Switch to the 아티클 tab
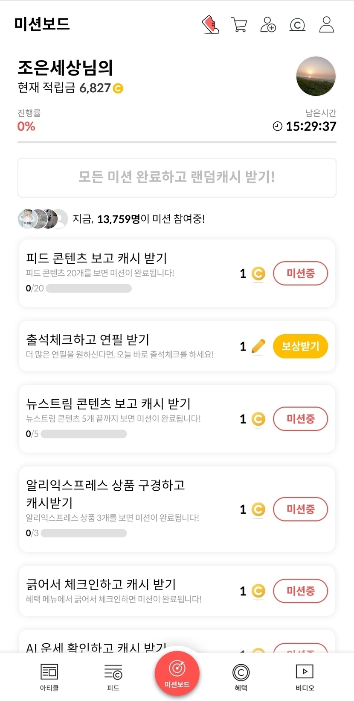Screen dimensions: 354x701 (x=49, y=677)
